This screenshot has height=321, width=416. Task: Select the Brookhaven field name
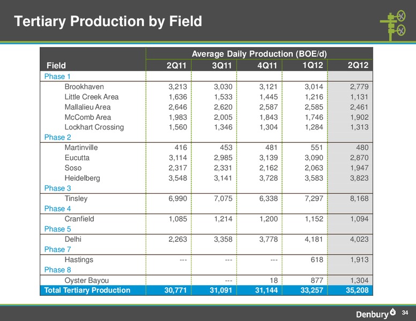click(x=84, y=87)
